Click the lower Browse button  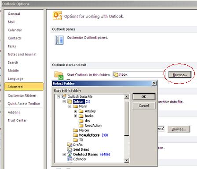tap(179, 129)
